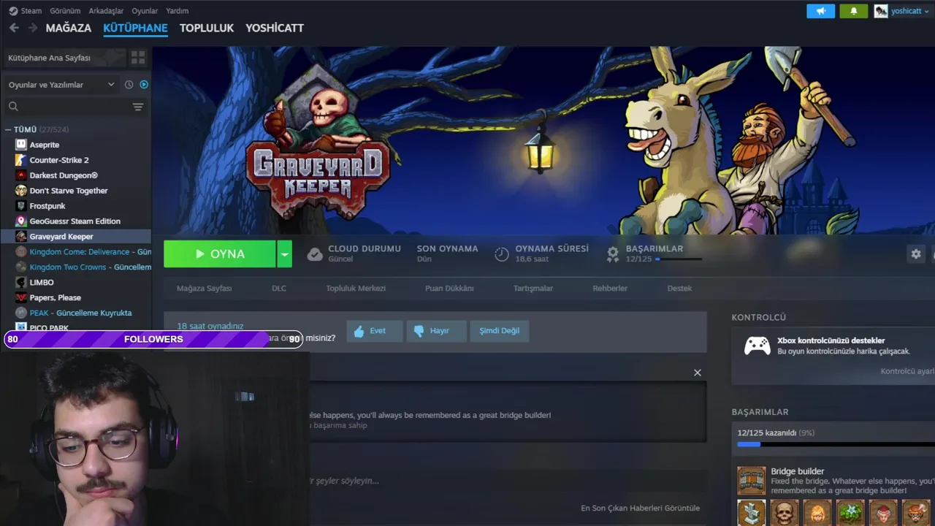Click the achievements ribbon icon in header
The width and height of the screenshot is (935, 526).
point(613,254)
